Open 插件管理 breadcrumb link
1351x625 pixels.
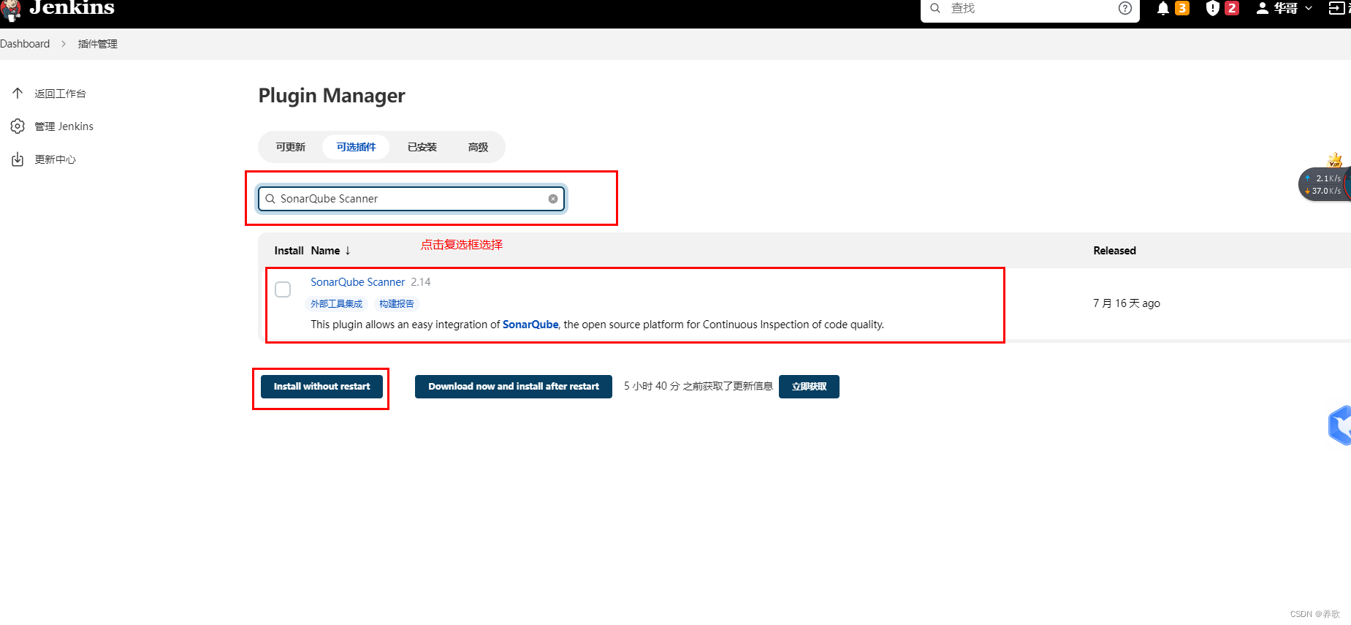click(x=98, y=44)
